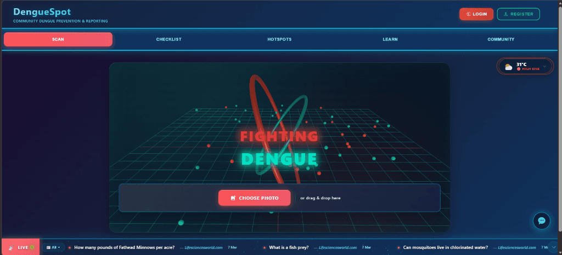Go to the Hotspots tab
The width and height of the screenshot is (562, 255).
coord(279,39)
